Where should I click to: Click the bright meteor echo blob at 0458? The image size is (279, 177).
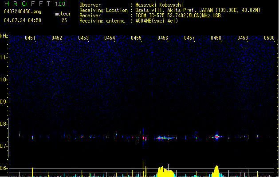click(x=216, y=137)
